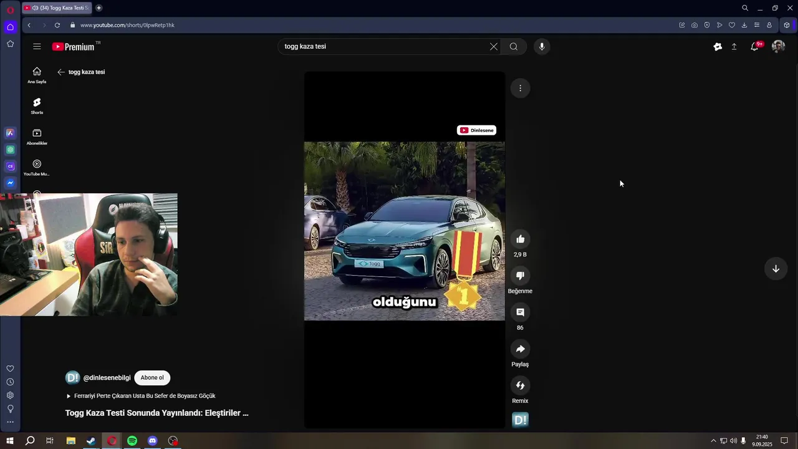Image resolution: width=798 pixels, height=449 pixels.
Task: Open @dinlesenebilgi channel link
Action: click(x=107, y=378)
